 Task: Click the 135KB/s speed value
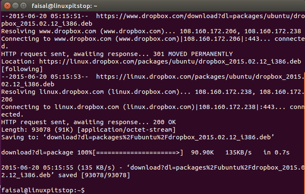click(x=238, y=152)
